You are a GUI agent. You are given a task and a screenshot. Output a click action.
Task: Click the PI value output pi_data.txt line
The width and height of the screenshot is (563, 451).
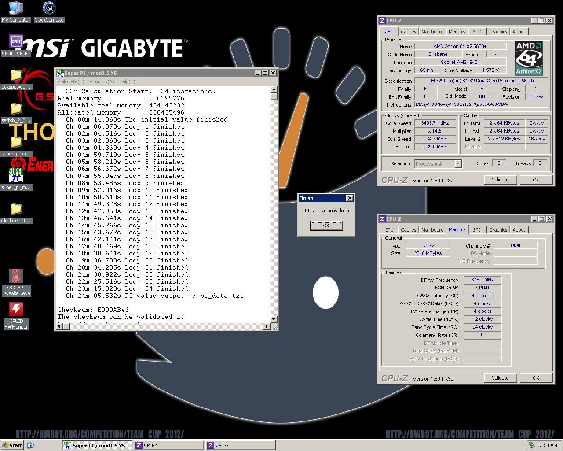154,296
